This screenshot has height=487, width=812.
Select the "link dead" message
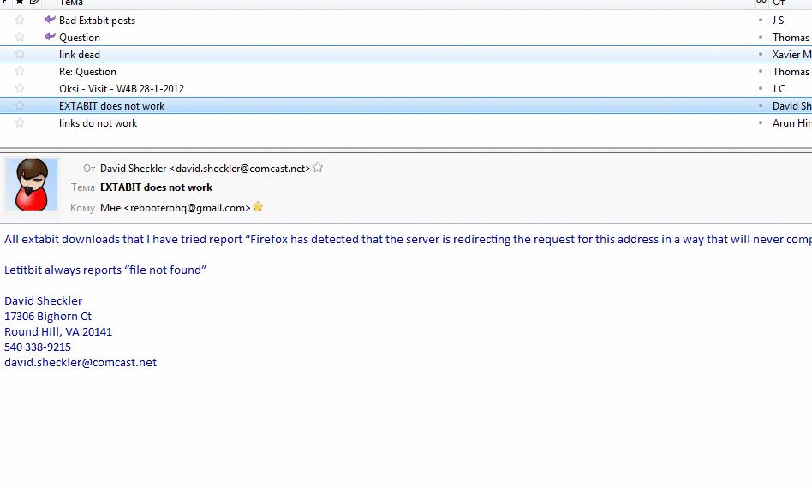click(80, 54)
